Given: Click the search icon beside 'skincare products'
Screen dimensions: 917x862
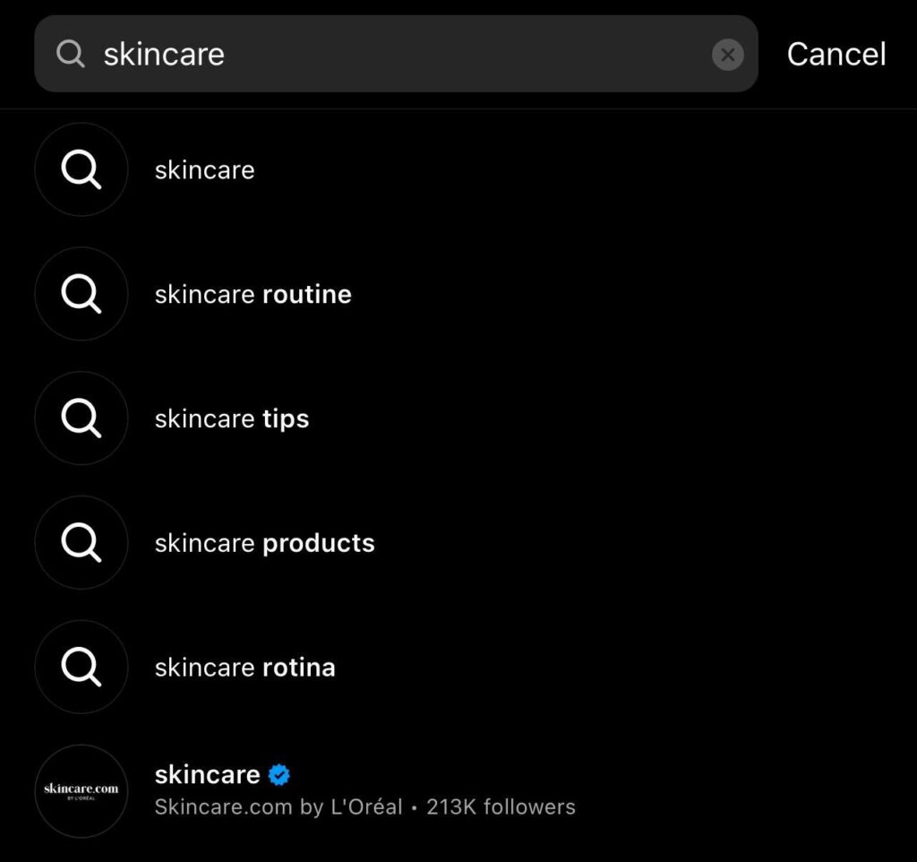Looking at the screenshot, I should coord(81,543).
